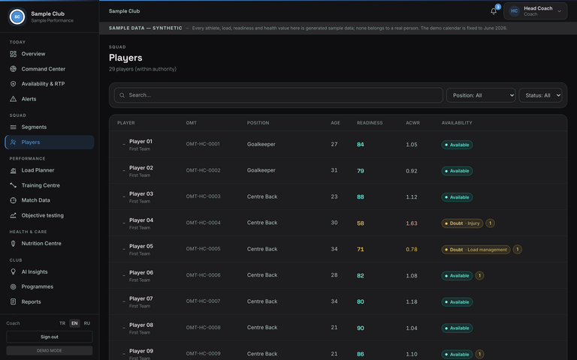Open the Status: All dropdown
This screenshot has width=577, height=360.
pos(540,95)
